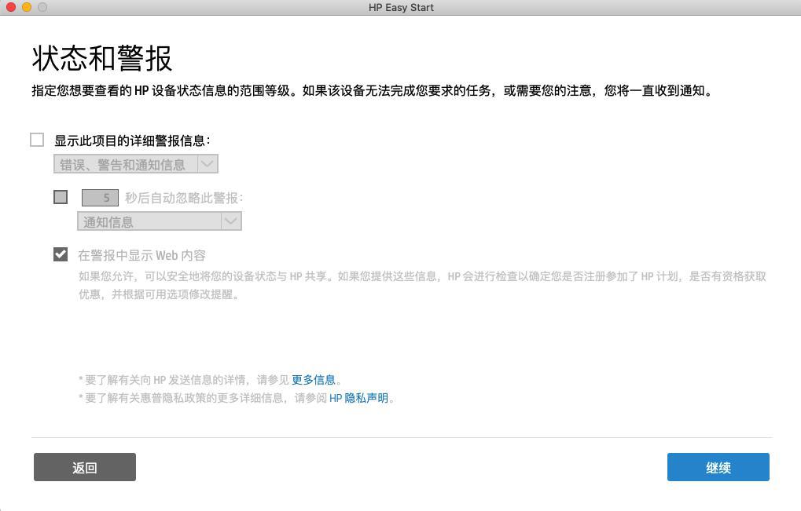Toggle the auto-dismiss alert after seconds checkbox

pos(61,197)
